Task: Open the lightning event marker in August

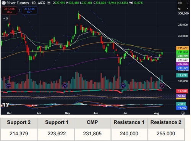Action: (162, 86)
